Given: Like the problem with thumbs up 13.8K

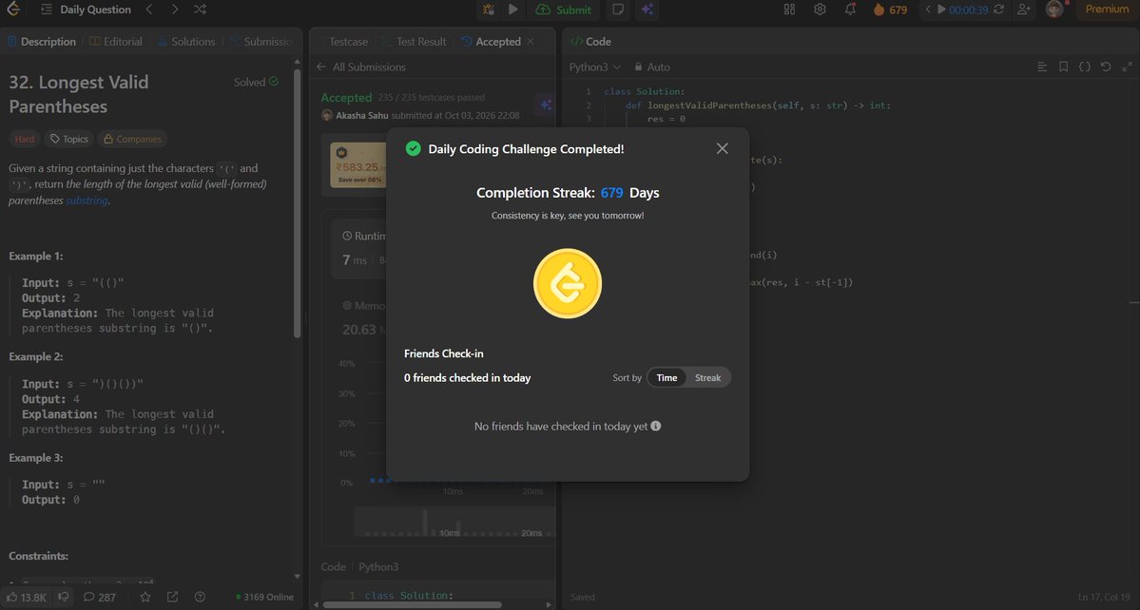Looking at the screenshot, I should 27,597.
